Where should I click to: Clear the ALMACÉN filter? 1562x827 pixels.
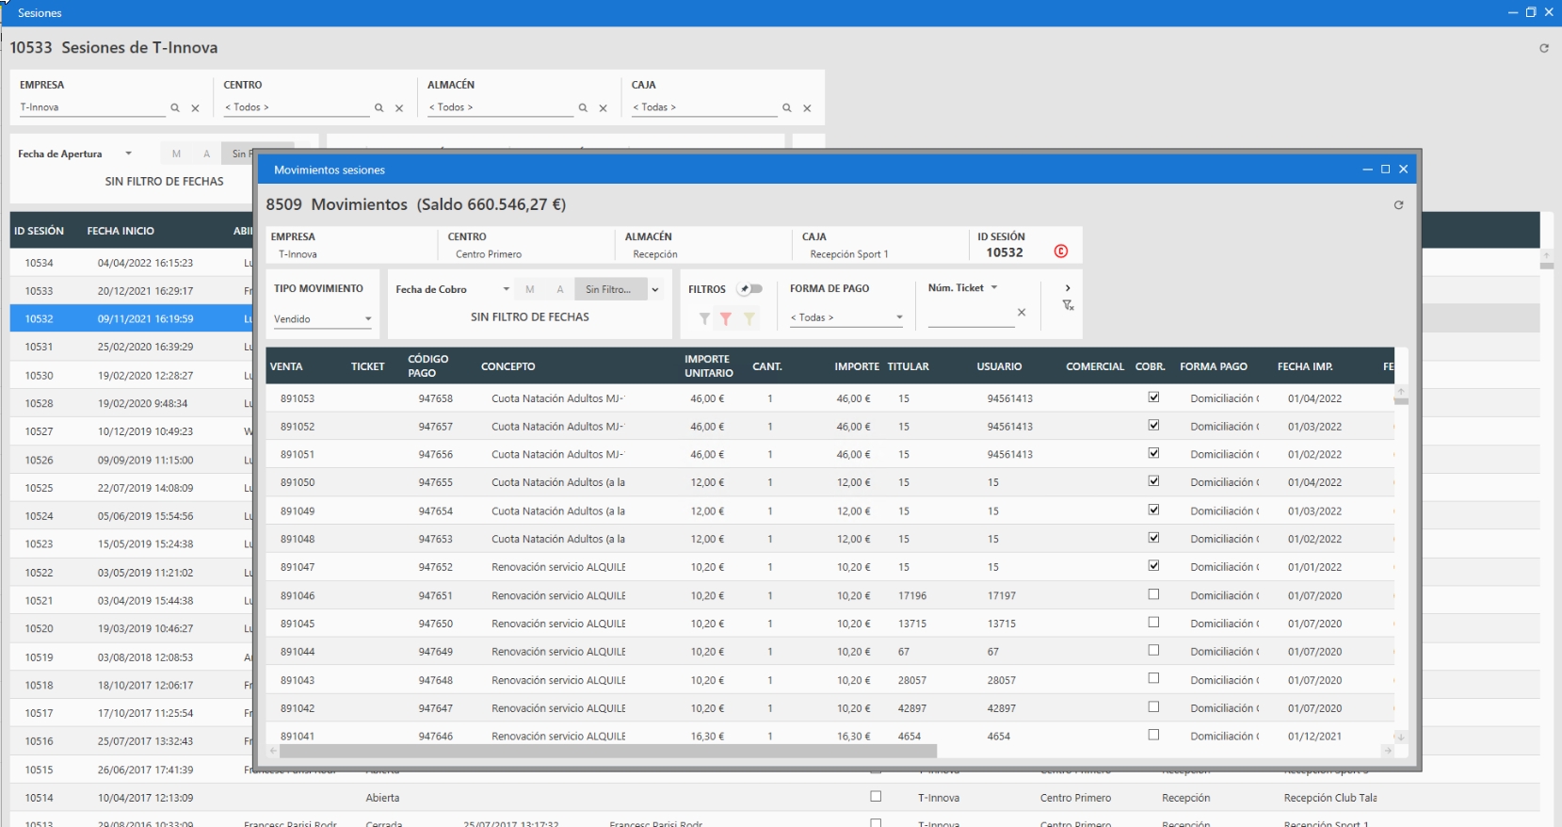point(603,108)
